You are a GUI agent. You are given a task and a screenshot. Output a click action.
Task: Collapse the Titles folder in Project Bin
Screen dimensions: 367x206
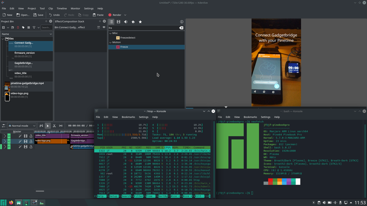click(x=3, y=39)
